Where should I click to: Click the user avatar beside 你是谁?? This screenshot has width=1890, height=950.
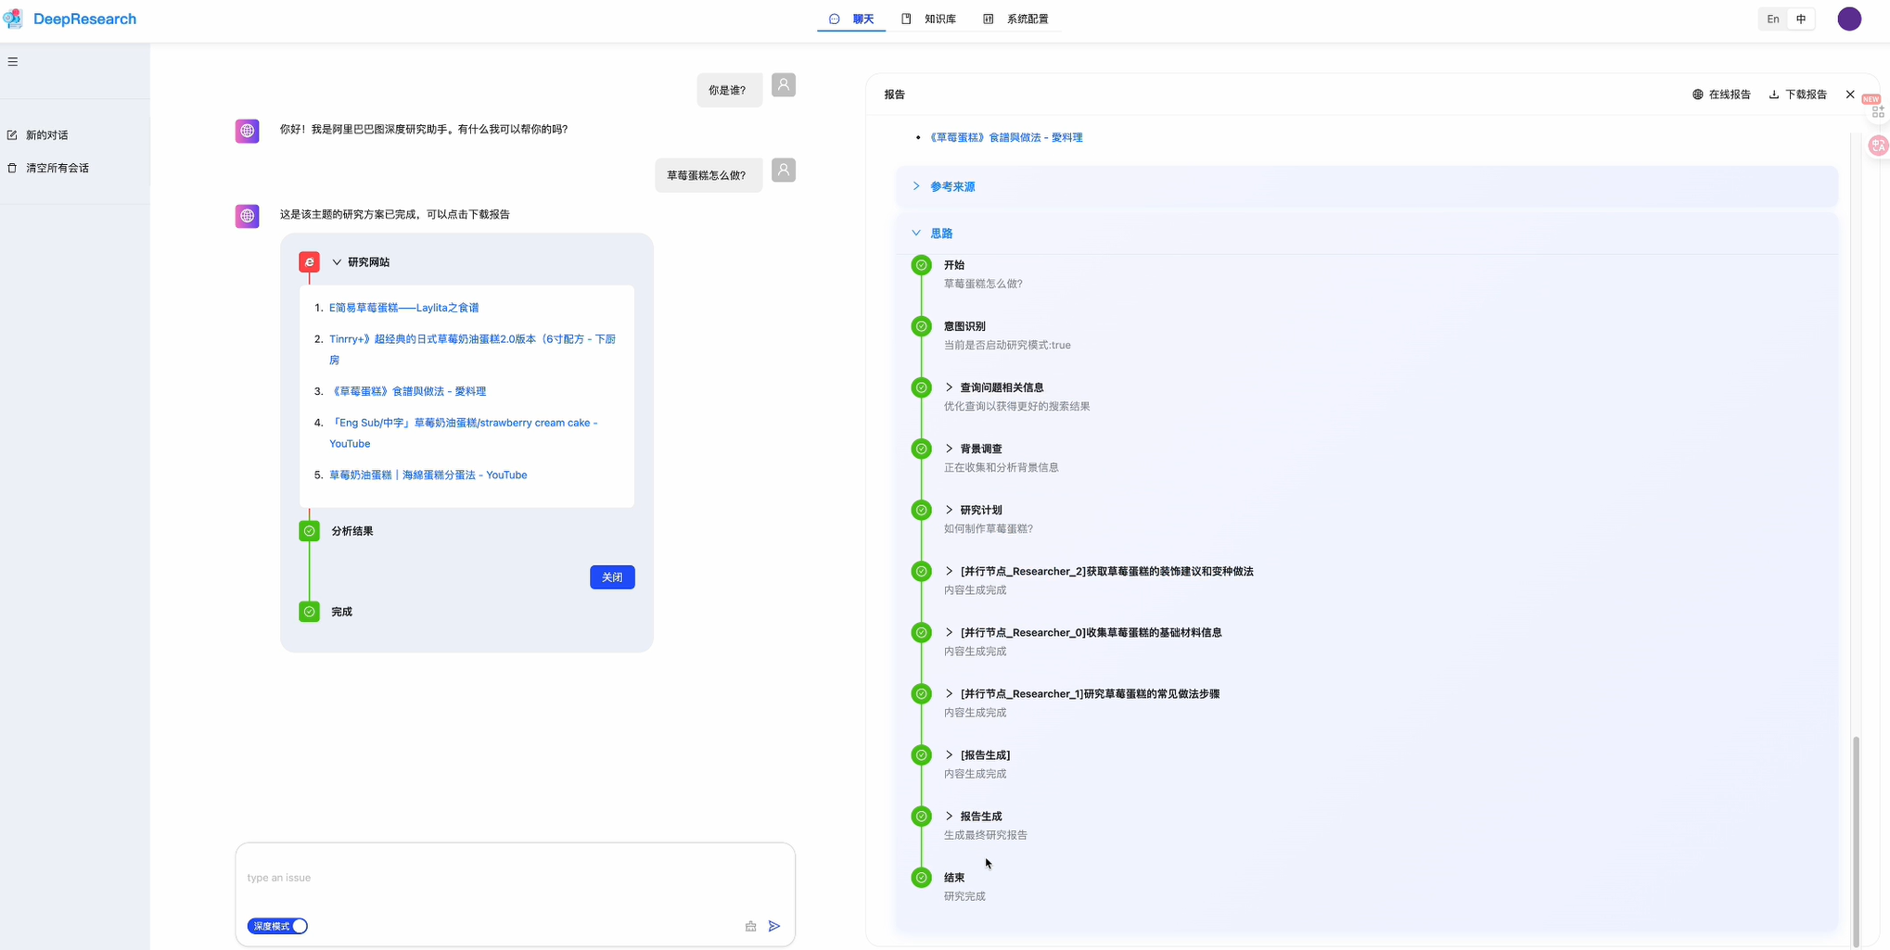coord(784,85)
